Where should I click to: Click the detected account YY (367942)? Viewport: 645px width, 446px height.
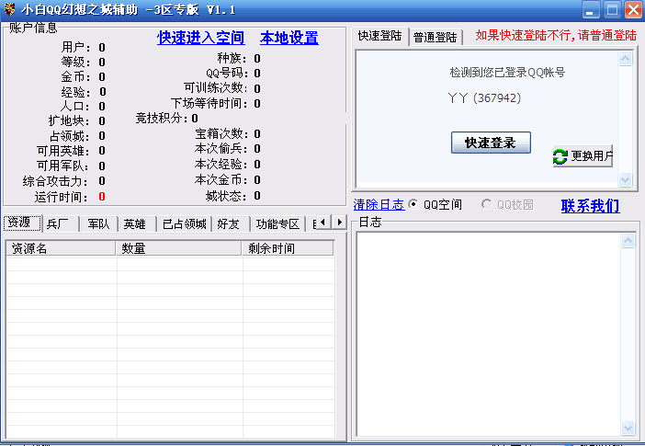pos(484,98)
